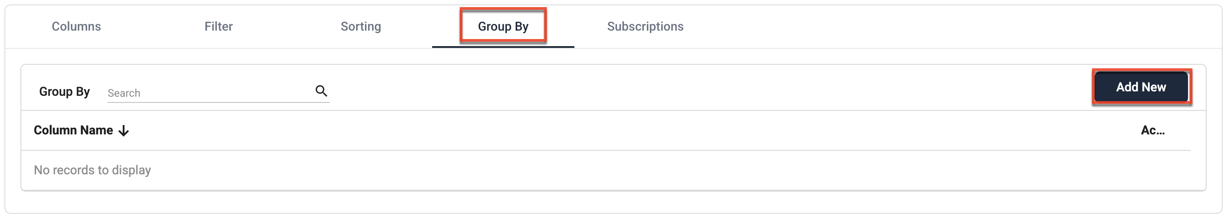Click the Column Name header
The image size is (1228, 220).
pos(73,130)
